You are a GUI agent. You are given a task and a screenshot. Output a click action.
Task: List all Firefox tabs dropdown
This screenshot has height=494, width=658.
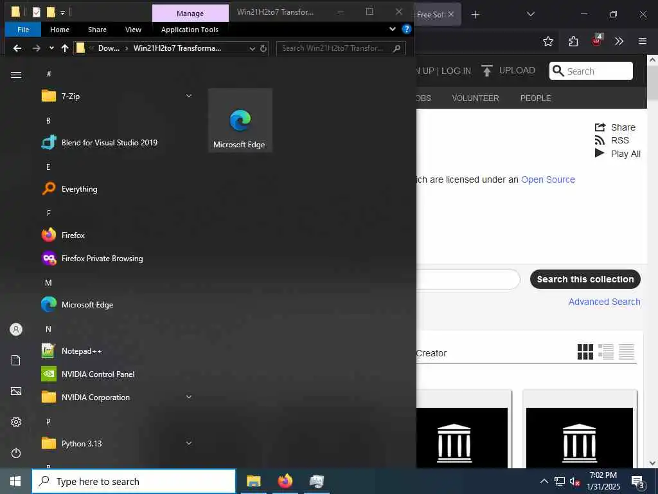[530, 14]
